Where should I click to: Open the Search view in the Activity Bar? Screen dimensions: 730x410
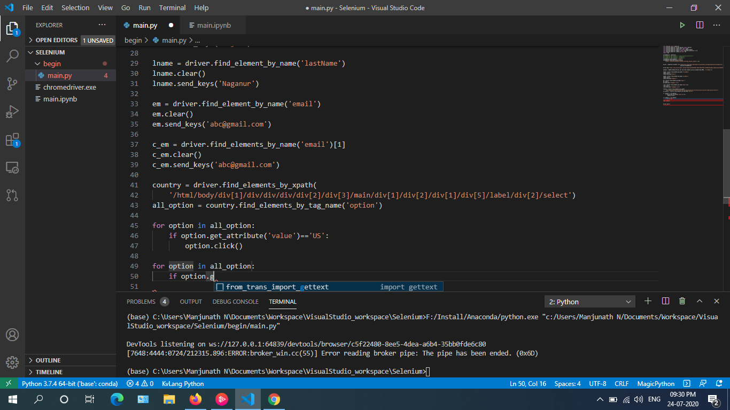pyautogui.click(x=12, y=56)
